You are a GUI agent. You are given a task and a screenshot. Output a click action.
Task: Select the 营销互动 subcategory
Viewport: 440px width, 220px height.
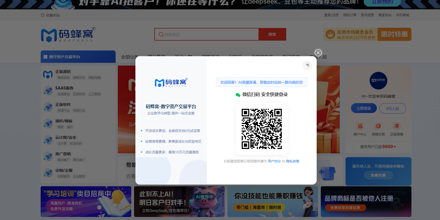(79, 78)
